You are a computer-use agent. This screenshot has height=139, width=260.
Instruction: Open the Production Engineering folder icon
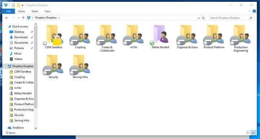click(240, 35)
